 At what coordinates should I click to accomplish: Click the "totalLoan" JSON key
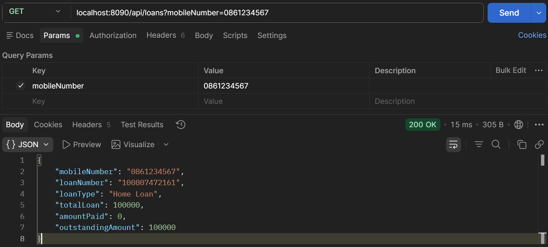coord(80,205)
